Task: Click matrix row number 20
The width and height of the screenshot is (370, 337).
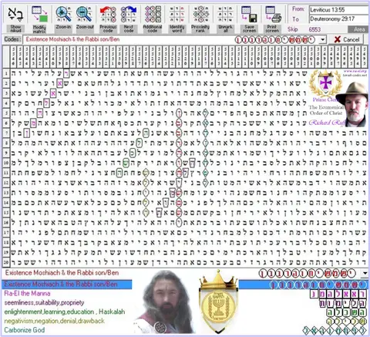Action: 6,262
